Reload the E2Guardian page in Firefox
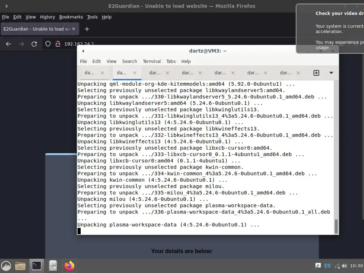 click(34, 44)
